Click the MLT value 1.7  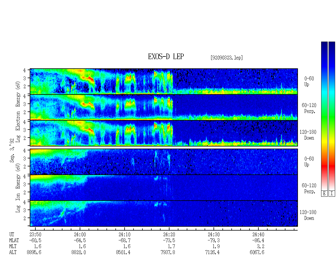point(172,247)
